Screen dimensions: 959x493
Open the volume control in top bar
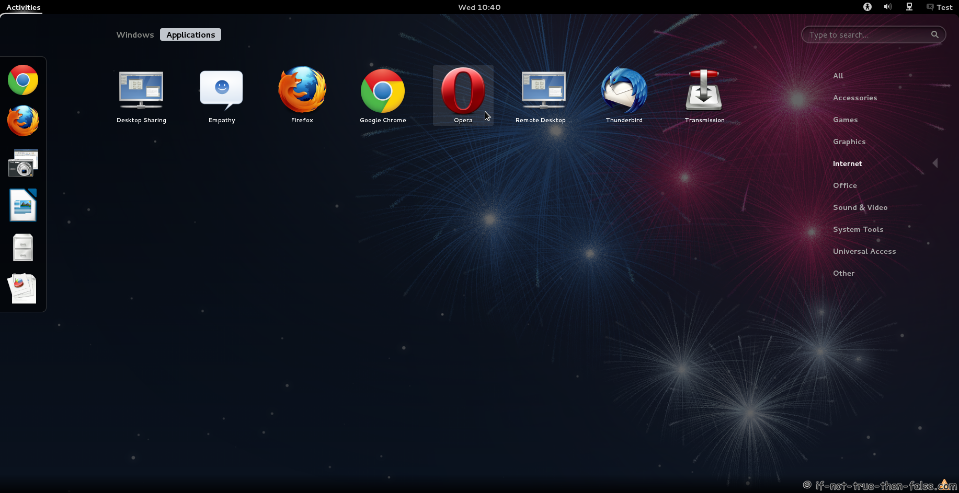coord(888,7)
